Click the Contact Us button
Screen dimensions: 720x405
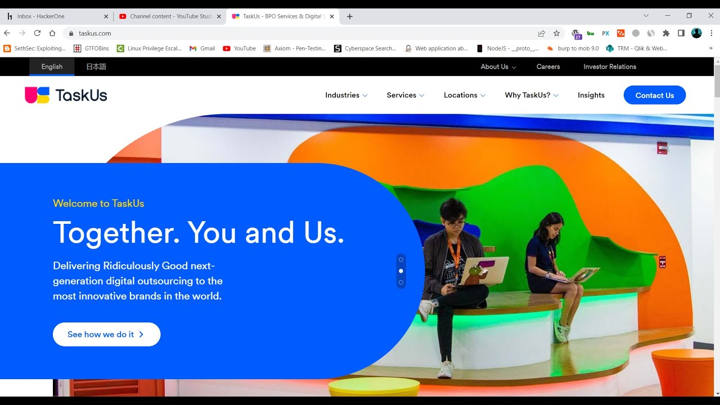[655, 95]
